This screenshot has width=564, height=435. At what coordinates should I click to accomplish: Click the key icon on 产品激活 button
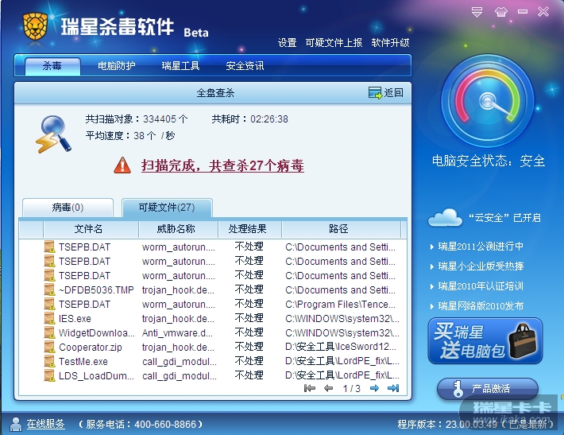click(458, 389)
